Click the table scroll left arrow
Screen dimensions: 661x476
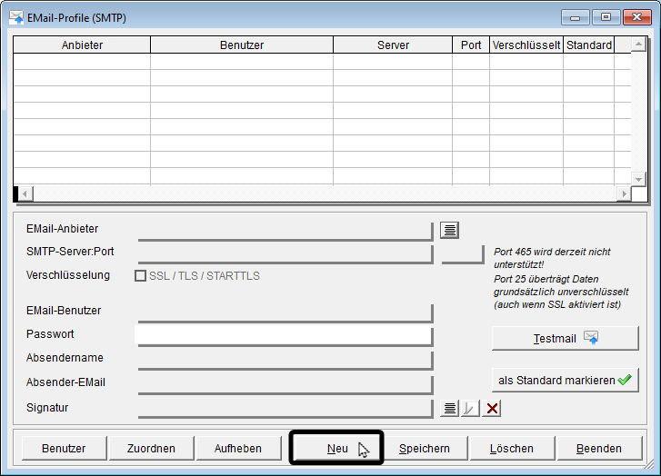25,193
